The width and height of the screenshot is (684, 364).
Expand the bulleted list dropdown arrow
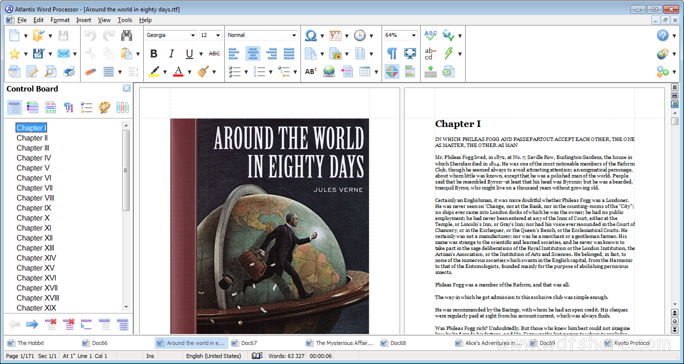(246, 71)
